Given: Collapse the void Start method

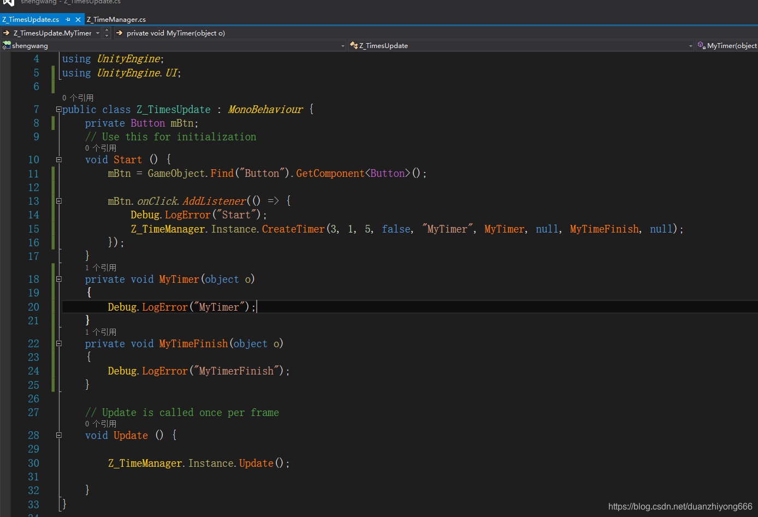Looking at the screenshot, I should pos(58,160).
